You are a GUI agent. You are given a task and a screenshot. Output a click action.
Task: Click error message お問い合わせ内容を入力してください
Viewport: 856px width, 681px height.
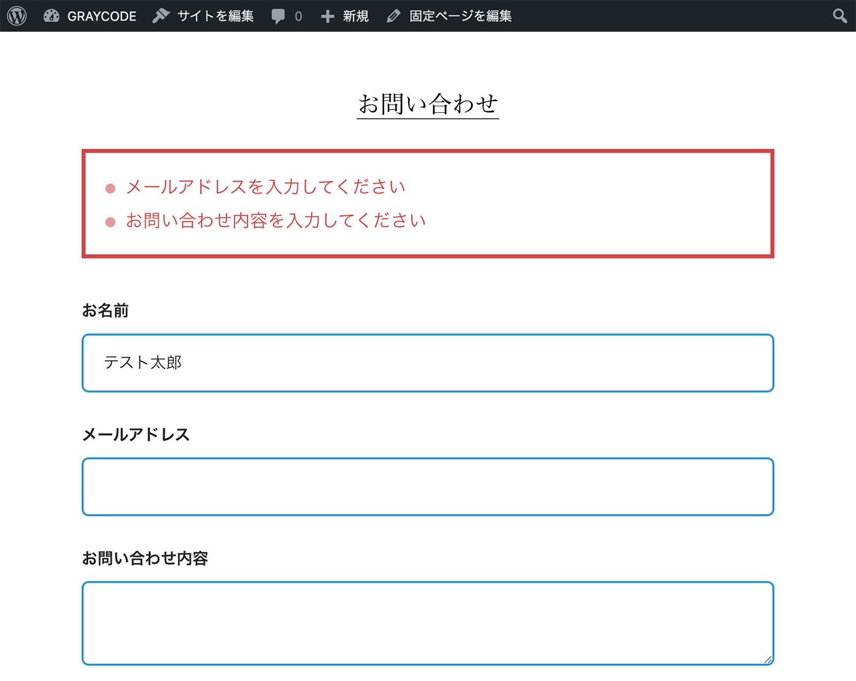point(276,220)
